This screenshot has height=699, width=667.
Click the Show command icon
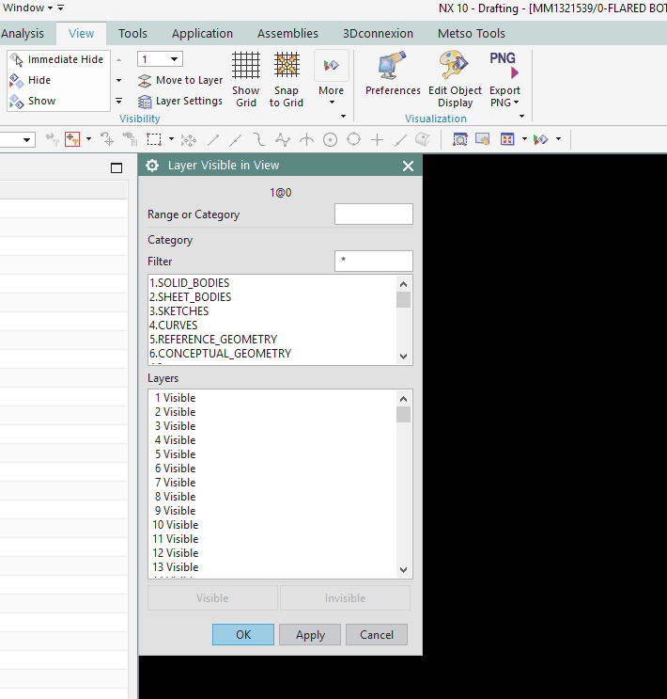17,102
